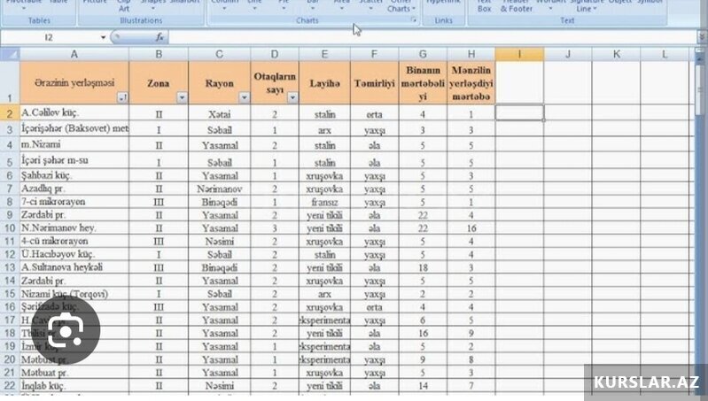Select row 10 header
This screenshot has height=401, width=708.
[x=8, y=227]
